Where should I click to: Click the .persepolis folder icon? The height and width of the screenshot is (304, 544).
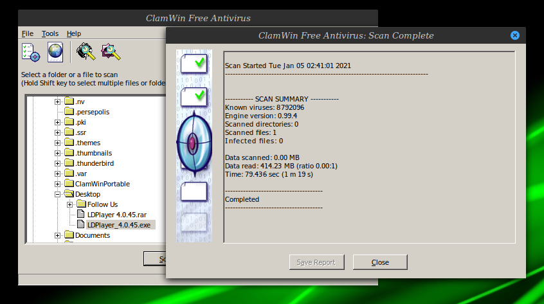click(69, 111)
